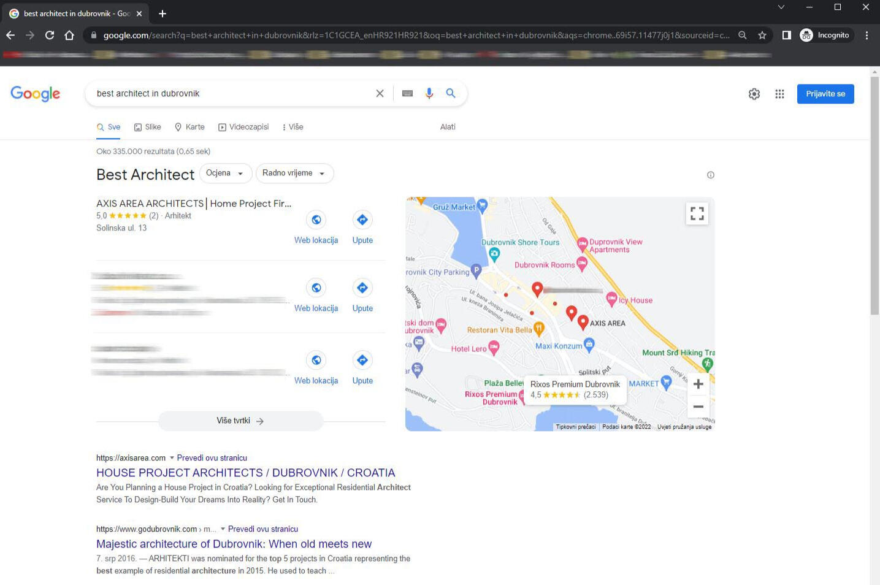This screenshot has height=585, width=880.
Task: Expand the map to fullscreen view
Action: tap(697, 213)
